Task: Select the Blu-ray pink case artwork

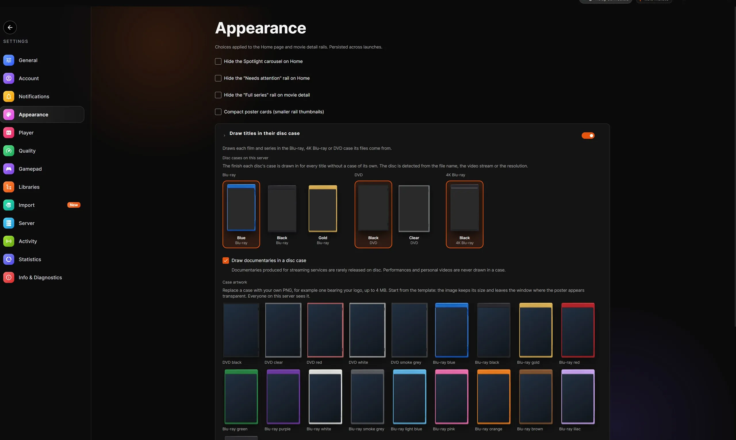Action: click(452, 397)
